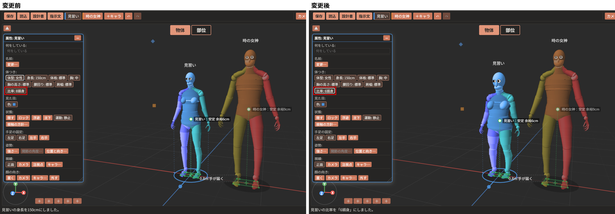
Task: Toggle 右手 fixation in 変更後
Action: (x=353, y=137)
